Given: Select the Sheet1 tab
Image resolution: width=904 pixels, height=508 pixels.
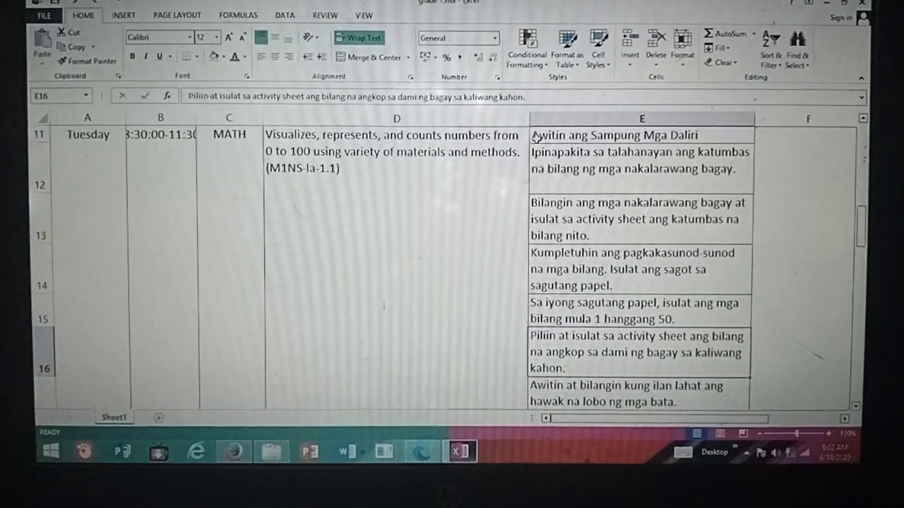Looking at the screenshot, I should (114, 417).
